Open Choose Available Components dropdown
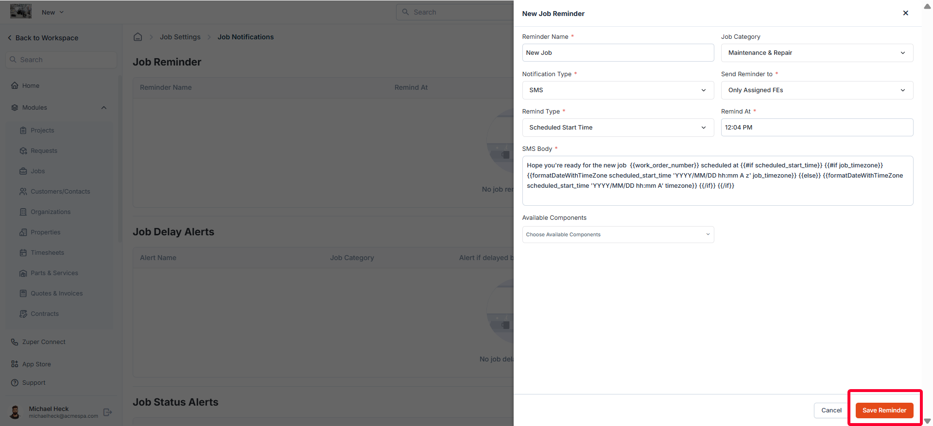Viewport: 933px width, 426px height. point(618,235)
